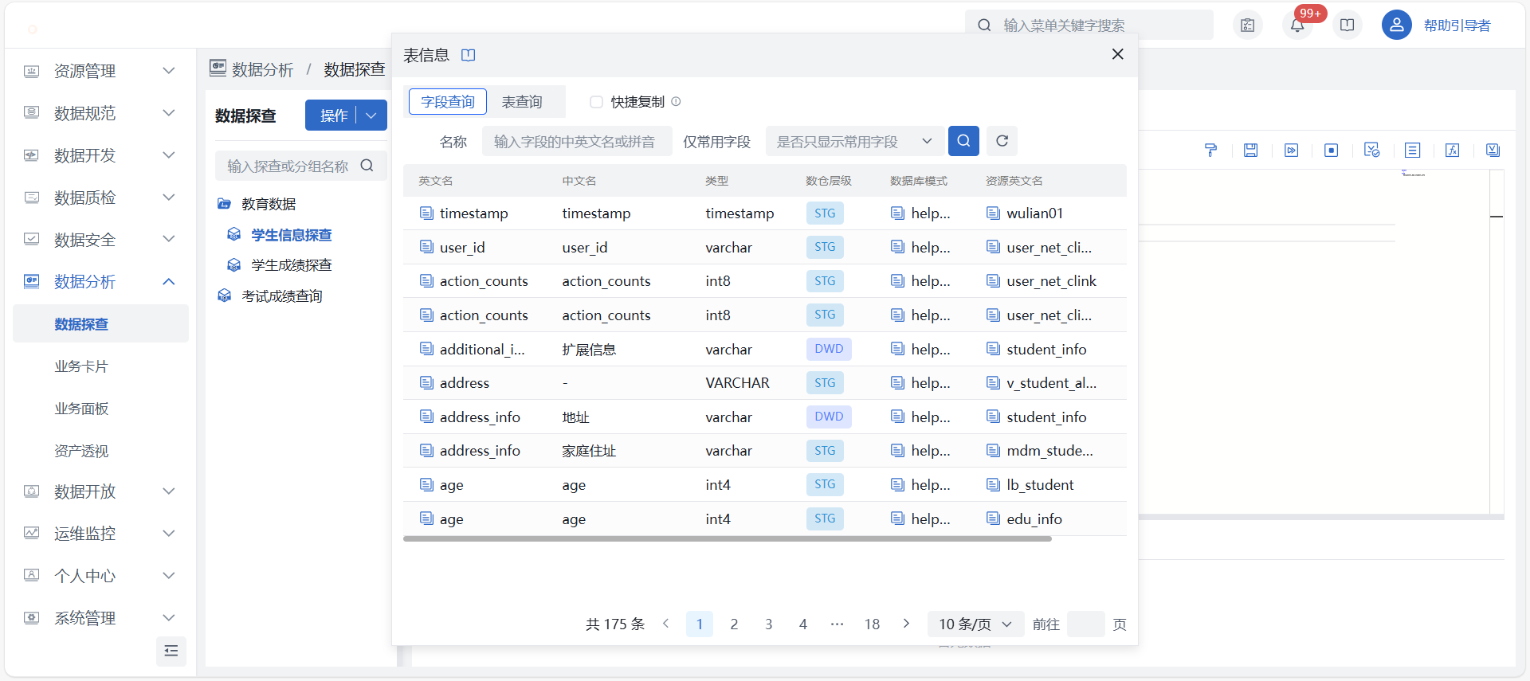Image resolution: width=1530 pixels, height=681 pixels.
Task: Click the format painter roller icon
Action: (1210, 151)
